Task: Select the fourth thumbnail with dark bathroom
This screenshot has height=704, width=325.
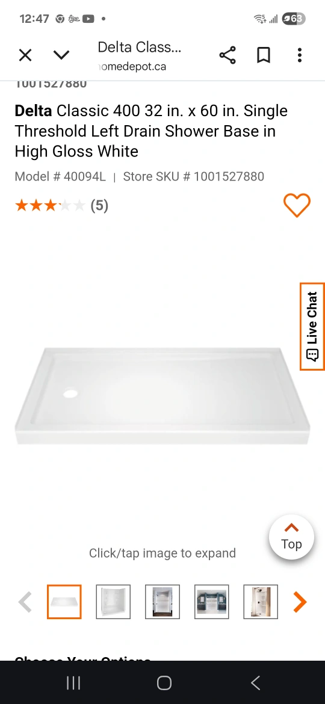Action: tap(211, 602)
